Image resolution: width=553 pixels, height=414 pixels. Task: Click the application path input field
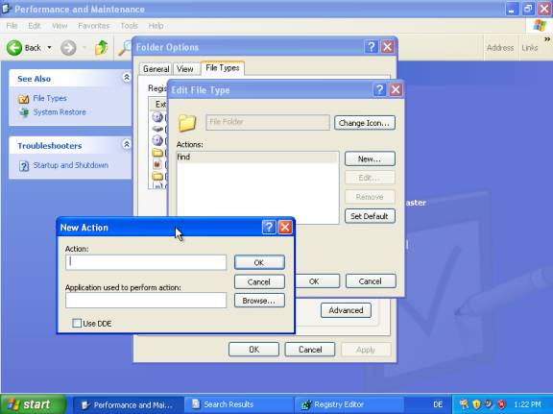tap(146, 301)
